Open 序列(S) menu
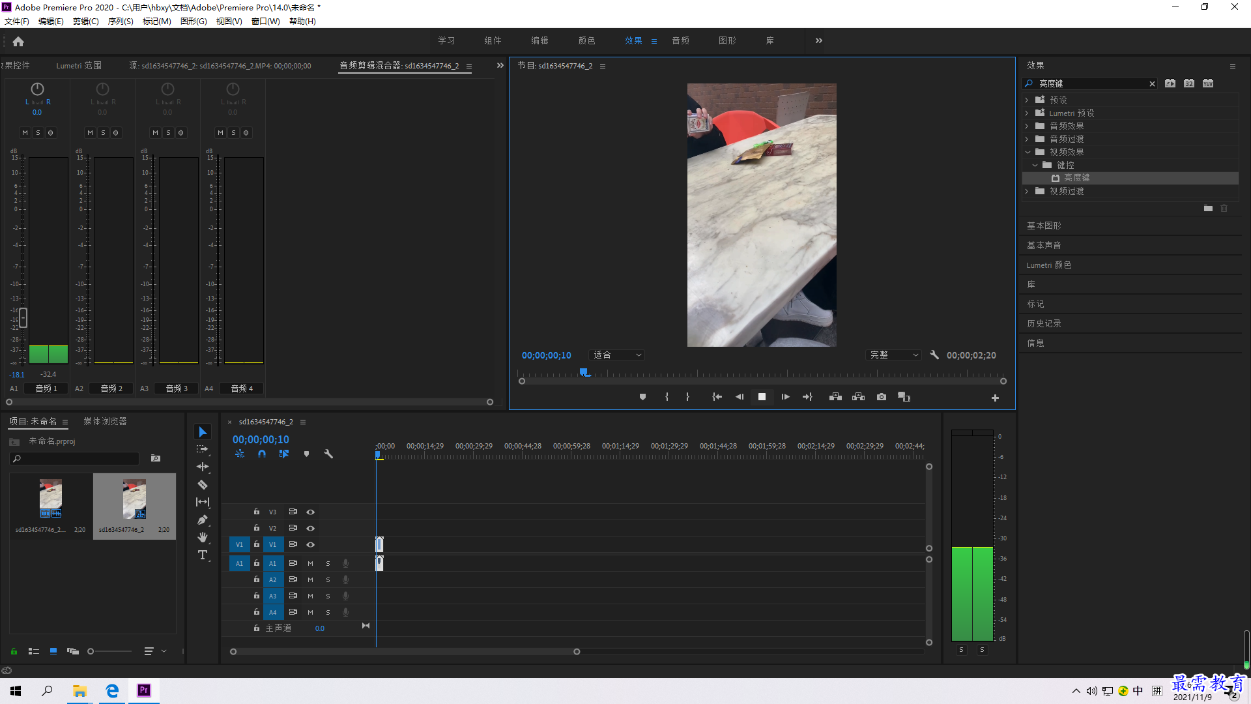The width and height of the screenshot is (1251, 704). click(121, 22)
